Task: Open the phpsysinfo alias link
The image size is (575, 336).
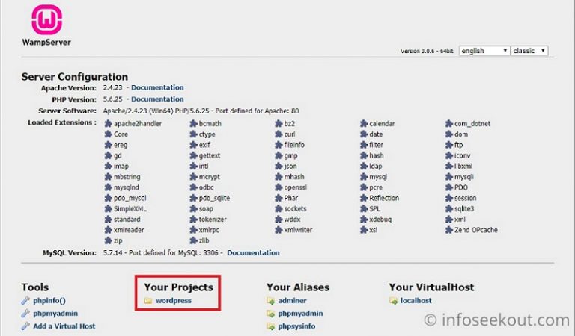Action: 296,326
